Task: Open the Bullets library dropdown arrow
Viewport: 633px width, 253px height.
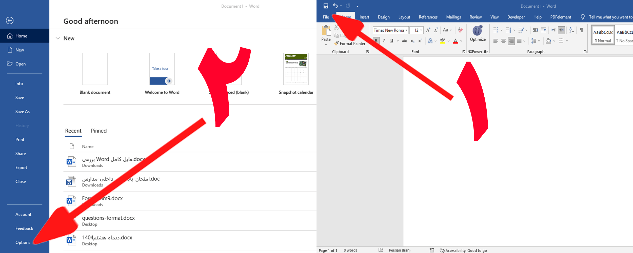Action: coord(501,30)
